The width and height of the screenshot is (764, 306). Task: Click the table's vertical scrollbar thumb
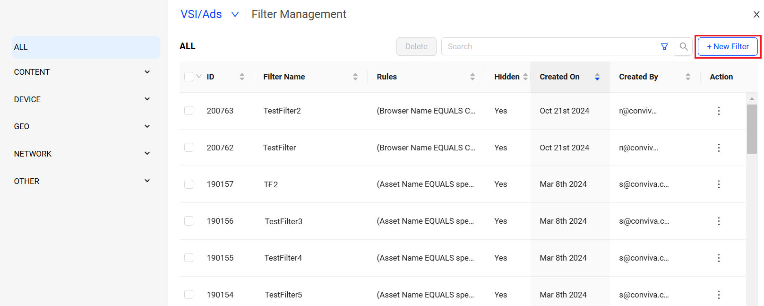pos(751,129)
